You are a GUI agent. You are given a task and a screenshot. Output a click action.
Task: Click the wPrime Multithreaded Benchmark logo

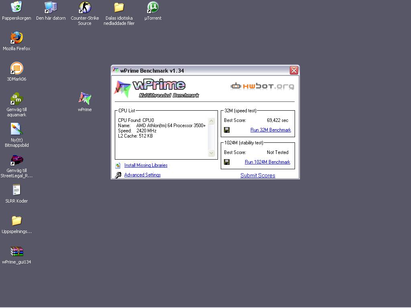(157, 89)
